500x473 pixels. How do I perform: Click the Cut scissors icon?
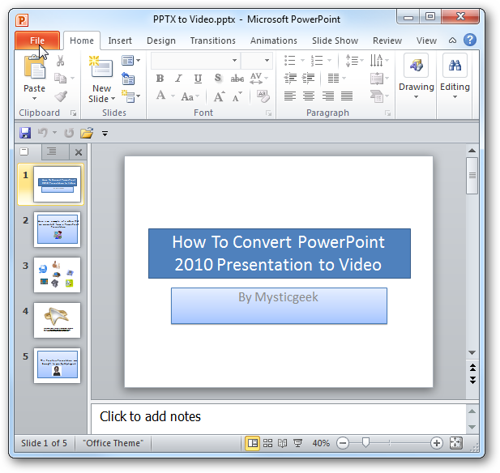point(60,61)
